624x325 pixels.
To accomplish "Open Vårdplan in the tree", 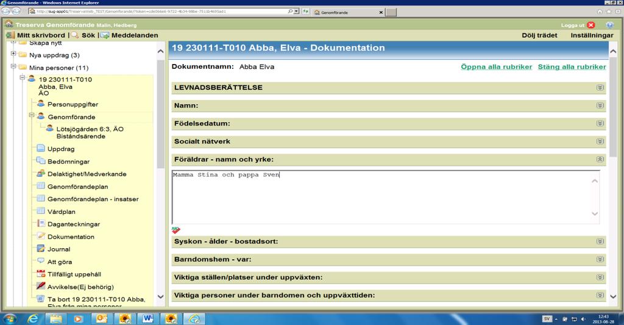I will point(62,212).
